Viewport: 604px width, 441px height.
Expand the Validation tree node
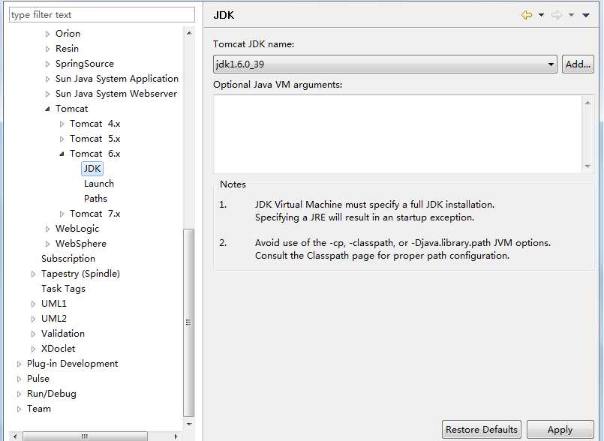point(33,334)
